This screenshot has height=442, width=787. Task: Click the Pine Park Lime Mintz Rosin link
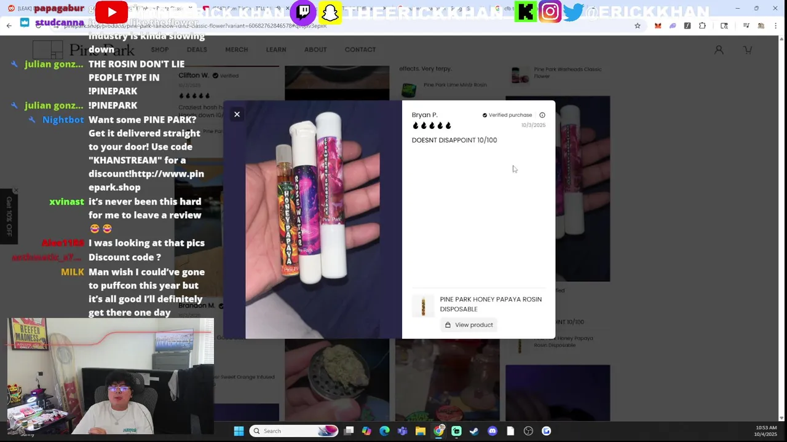coord(455,85)
